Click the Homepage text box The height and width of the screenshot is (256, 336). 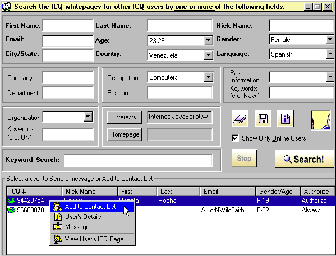click(179, 134)
